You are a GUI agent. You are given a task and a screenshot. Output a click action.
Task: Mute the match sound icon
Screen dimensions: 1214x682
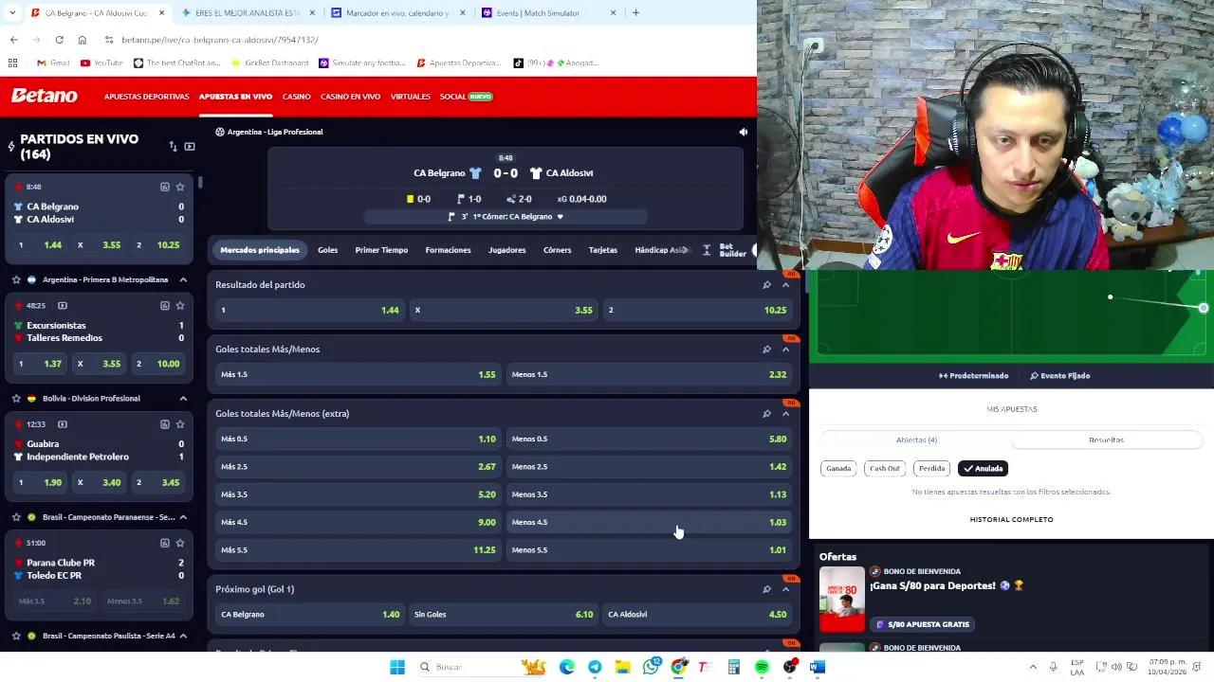click(744, 132)
